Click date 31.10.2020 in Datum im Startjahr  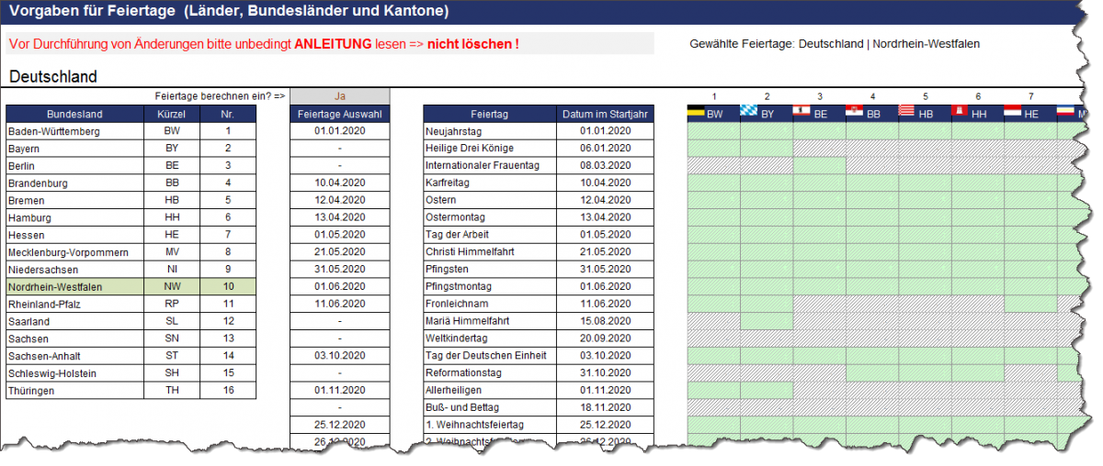point(604,374)
